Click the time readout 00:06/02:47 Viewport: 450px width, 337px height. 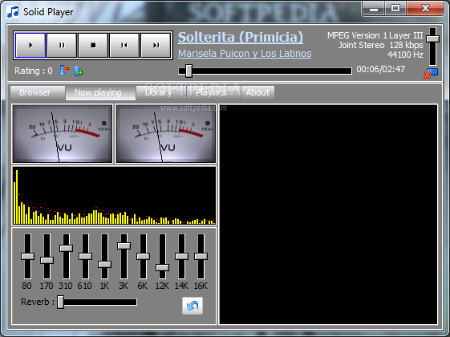(381, 69)
